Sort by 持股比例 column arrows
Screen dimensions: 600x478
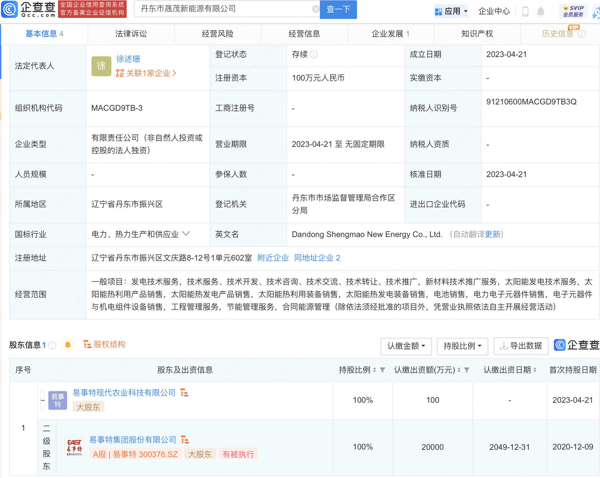click(x=374, y=370)
